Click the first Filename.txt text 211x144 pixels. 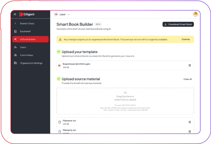click(69, 121)
